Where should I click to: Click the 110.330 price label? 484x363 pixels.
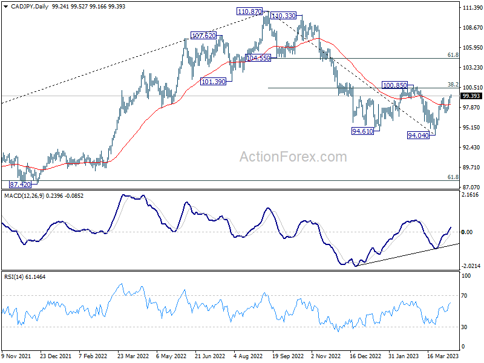pos(283,16)
